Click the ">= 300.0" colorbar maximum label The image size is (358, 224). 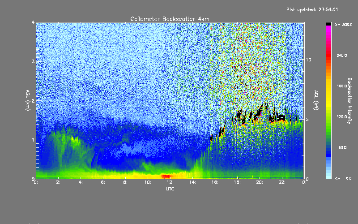click(x=344, y=25)
